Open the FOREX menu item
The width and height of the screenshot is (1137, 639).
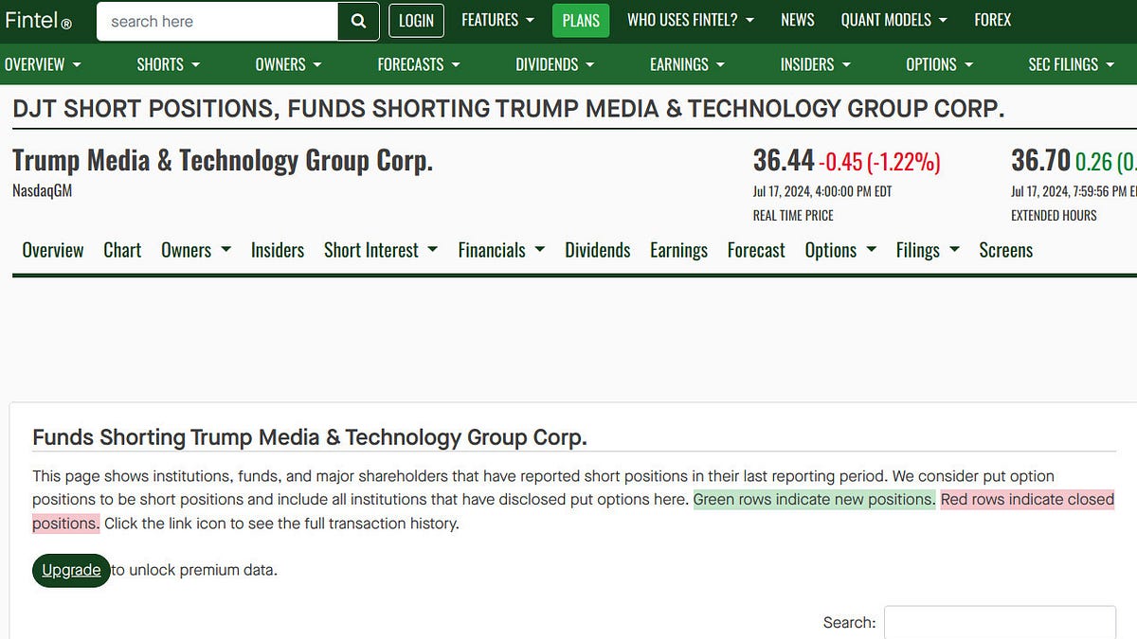[x=992, y=20]
